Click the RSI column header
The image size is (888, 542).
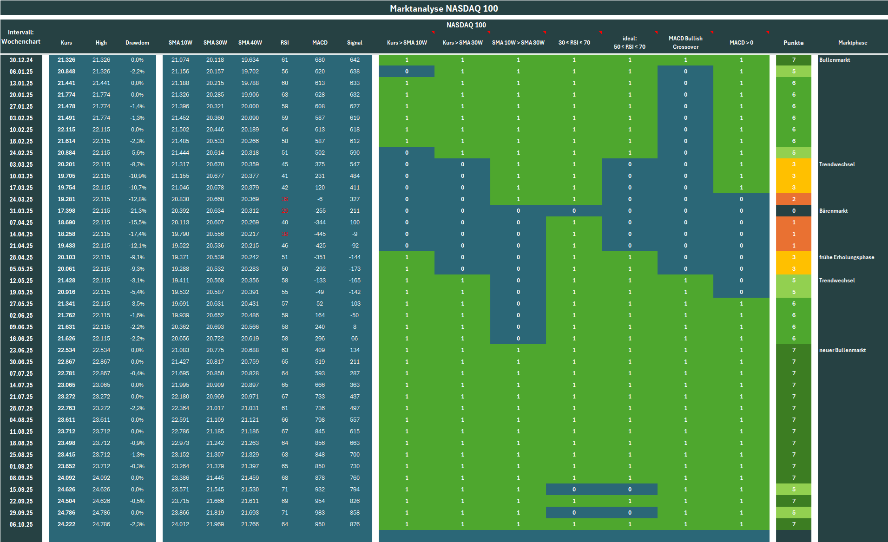click(285, 43)
